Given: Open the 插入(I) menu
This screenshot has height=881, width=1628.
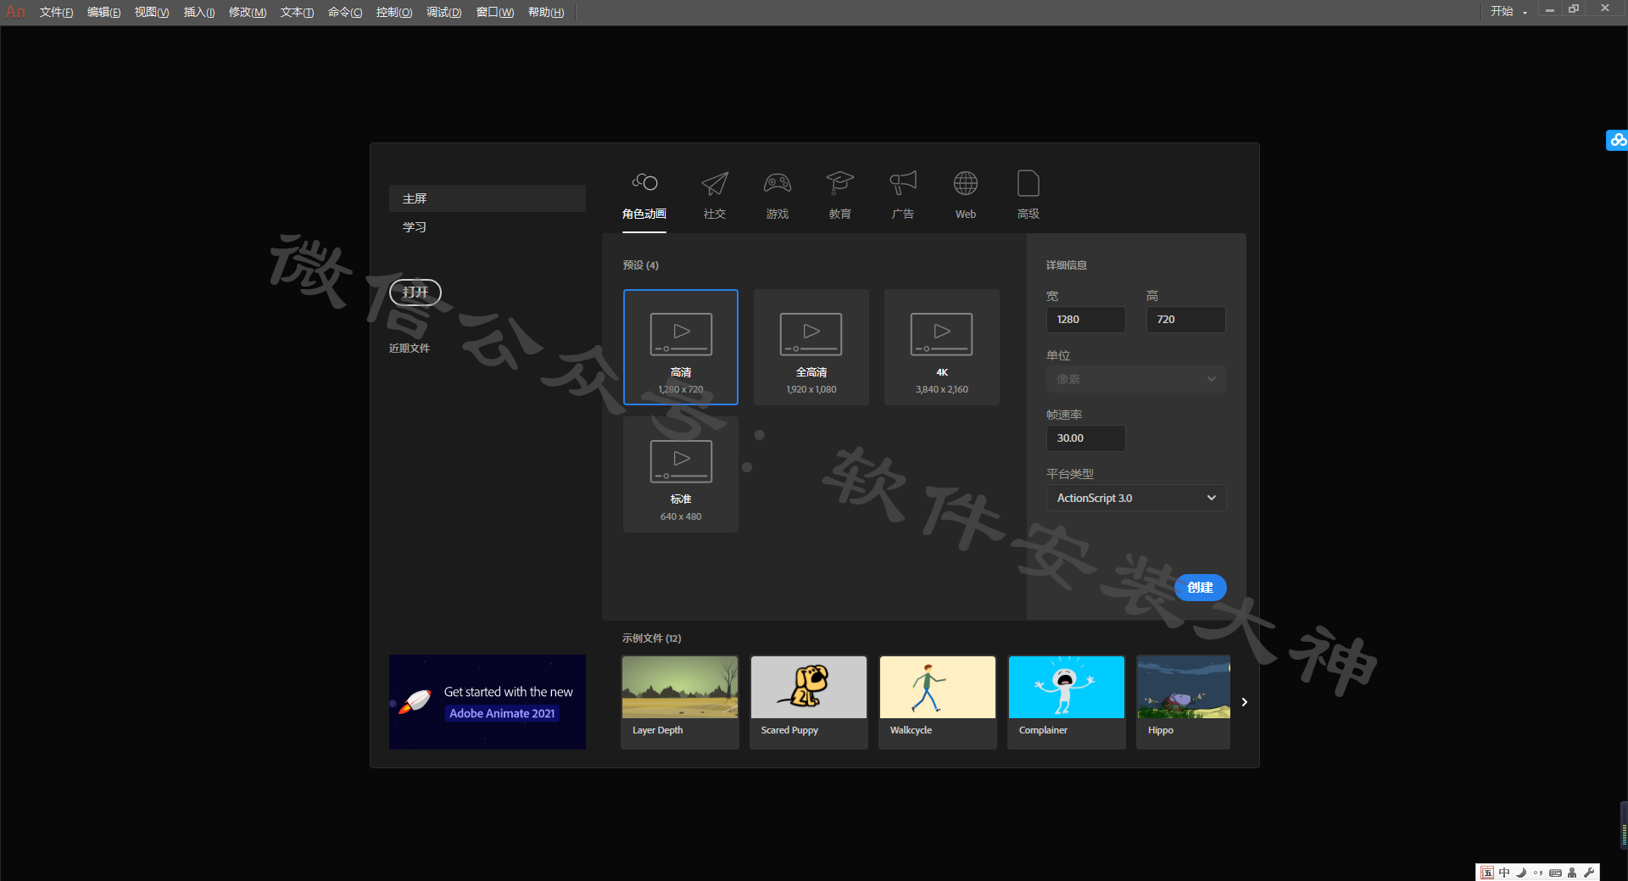Looking at the screenshot, I should click(x=199, y=12).
